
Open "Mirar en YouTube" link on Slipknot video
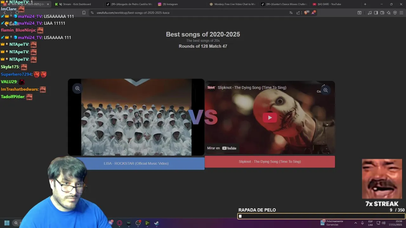point(222,148)
